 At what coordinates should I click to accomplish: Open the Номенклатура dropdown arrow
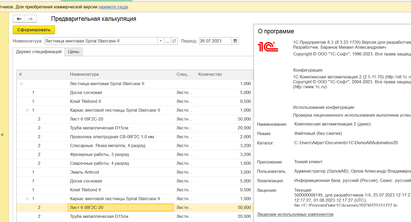(161, 41)
